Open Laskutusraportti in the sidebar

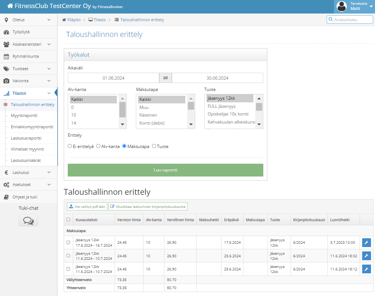26,138
